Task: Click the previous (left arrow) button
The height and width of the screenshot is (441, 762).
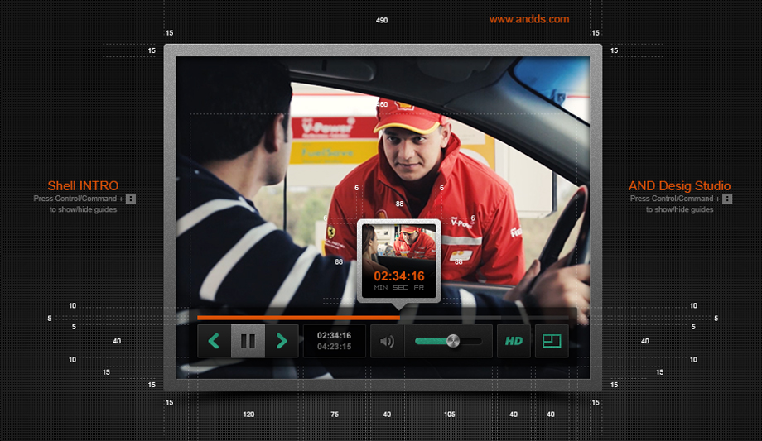Action: (x=214, y=341)
